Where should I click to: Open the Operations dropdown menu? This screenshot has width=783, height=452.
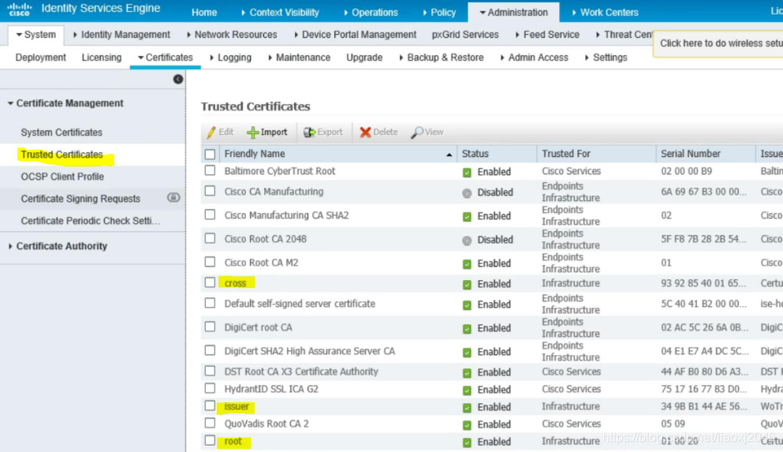[x=370, y=13]
